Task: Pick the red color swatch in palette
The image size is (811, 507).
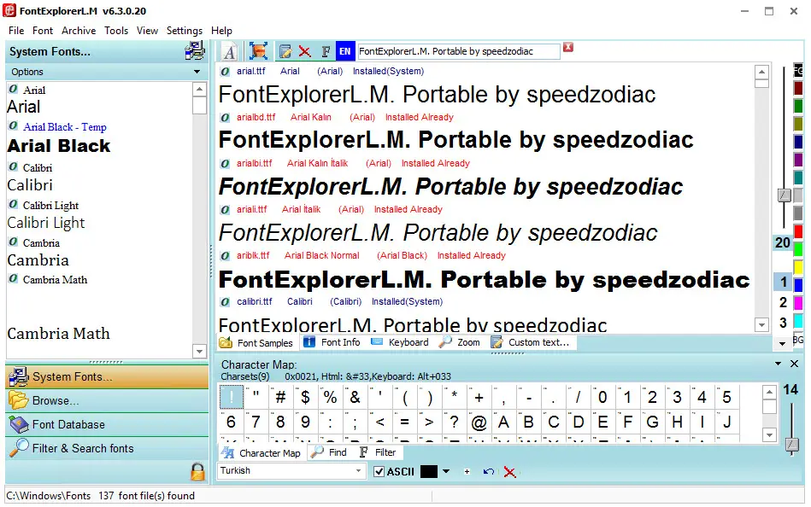Action: (x=798, y=231)
